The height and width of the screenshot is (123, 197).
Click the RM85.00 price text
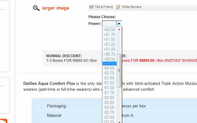pos(147,61)
